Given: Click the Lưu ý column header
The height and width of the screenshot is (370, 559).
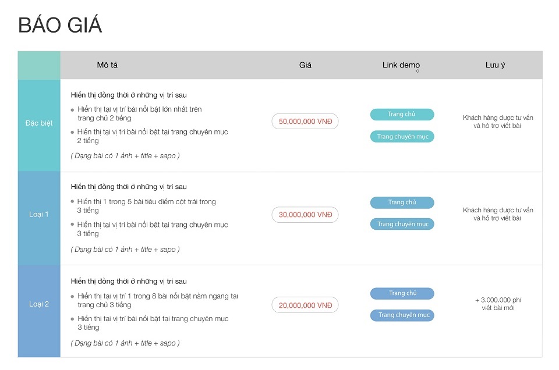Looking at the screenshot, I should click(x=495, y=65).
